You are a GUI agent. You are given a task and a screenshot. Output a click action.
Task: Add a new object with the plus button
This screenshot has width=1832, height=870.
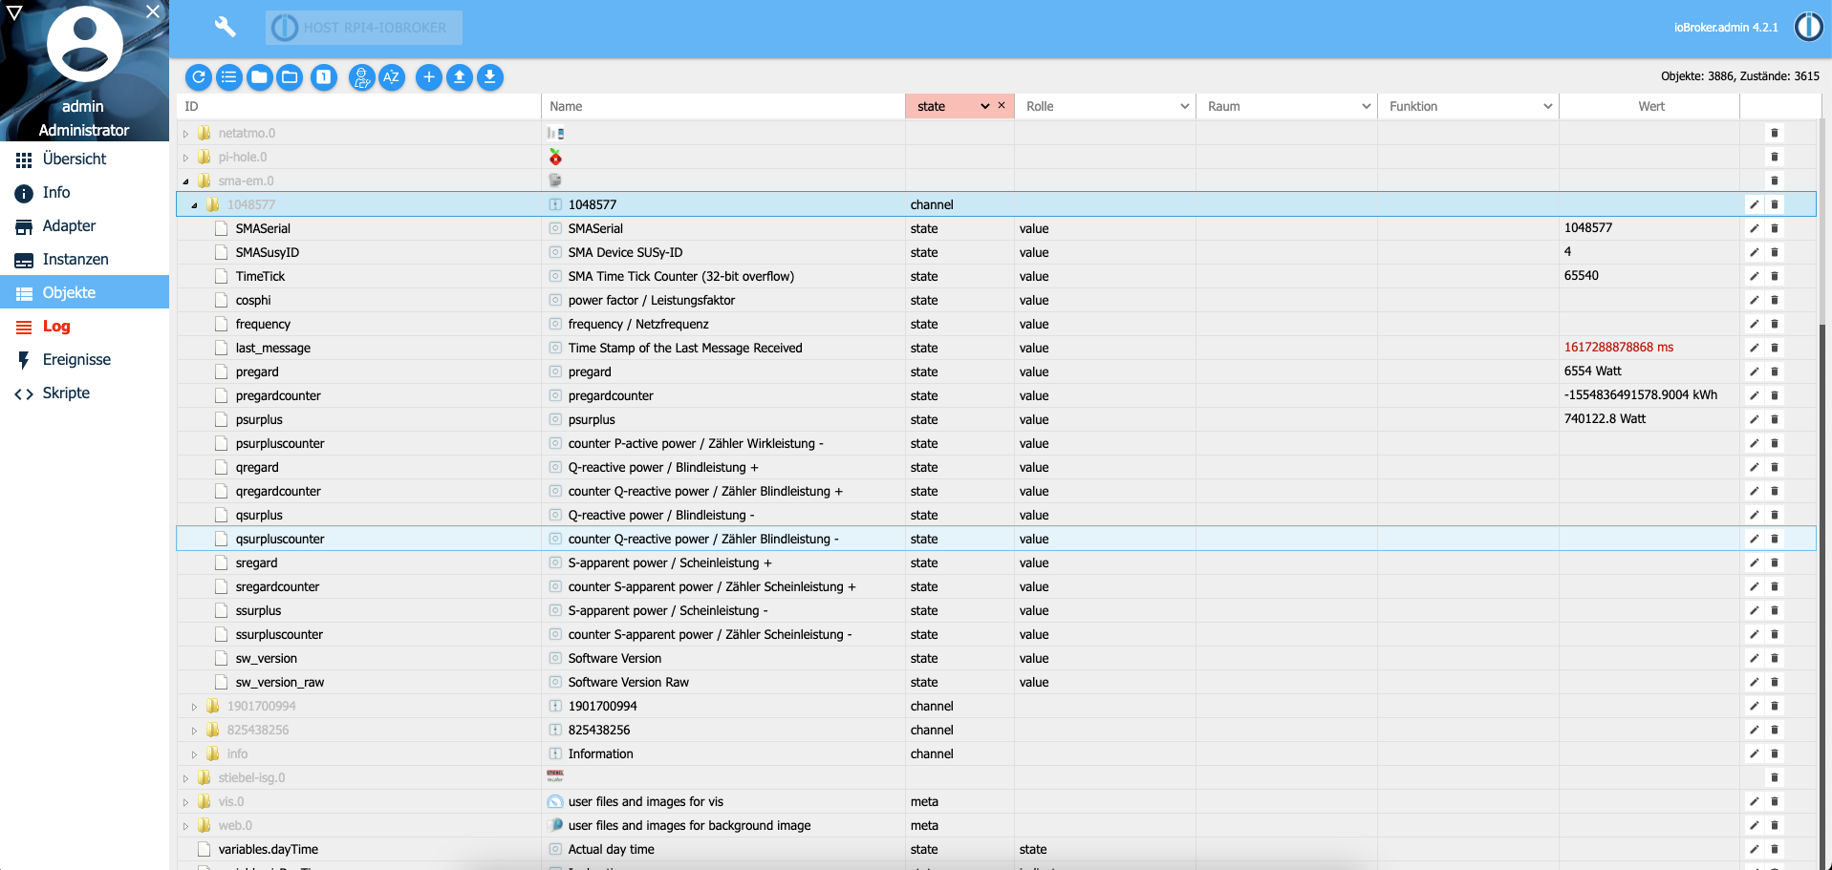pos(429,77)
